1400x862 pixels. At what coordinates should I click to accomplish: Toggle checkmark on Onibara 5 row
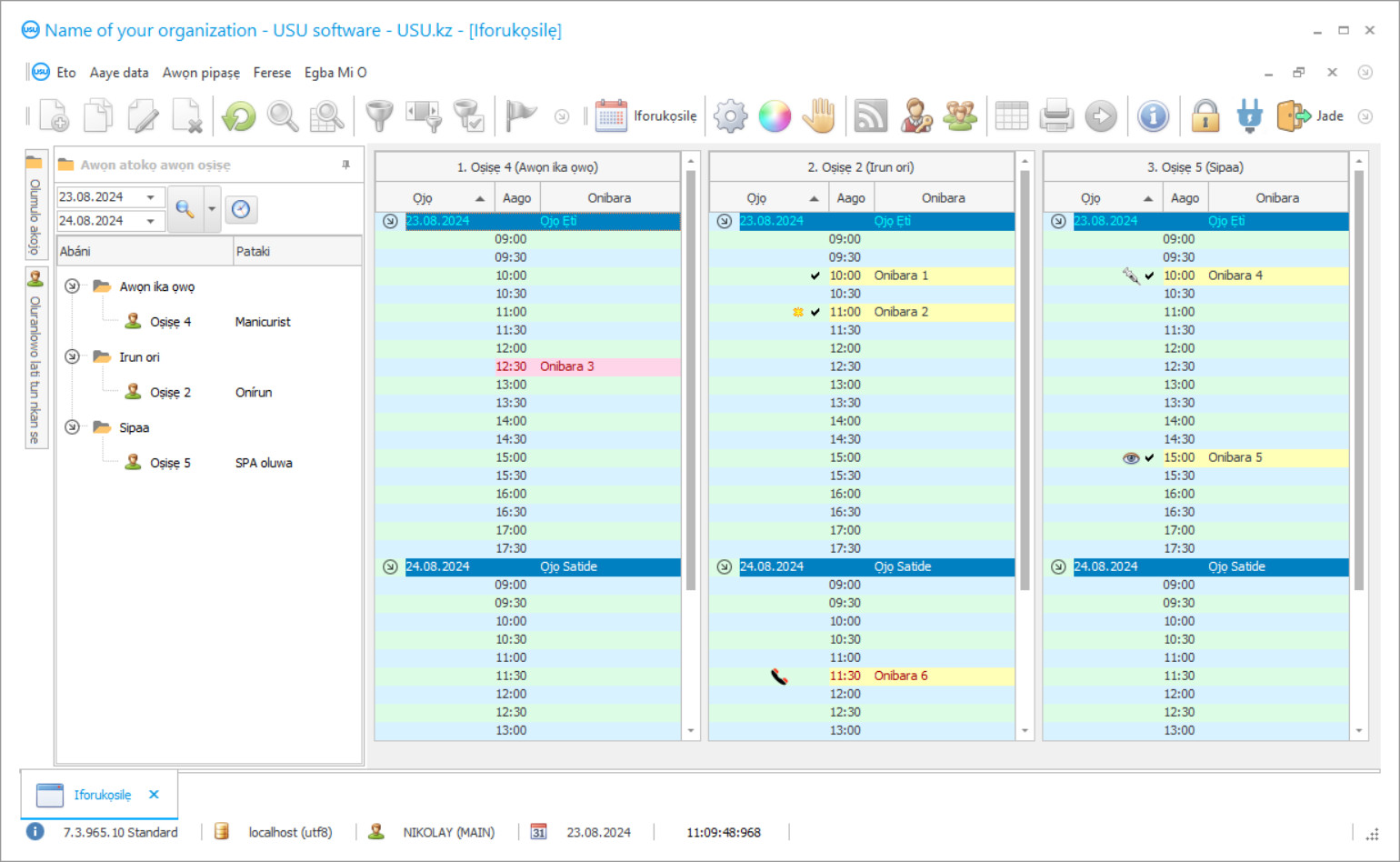point(1149,457)
